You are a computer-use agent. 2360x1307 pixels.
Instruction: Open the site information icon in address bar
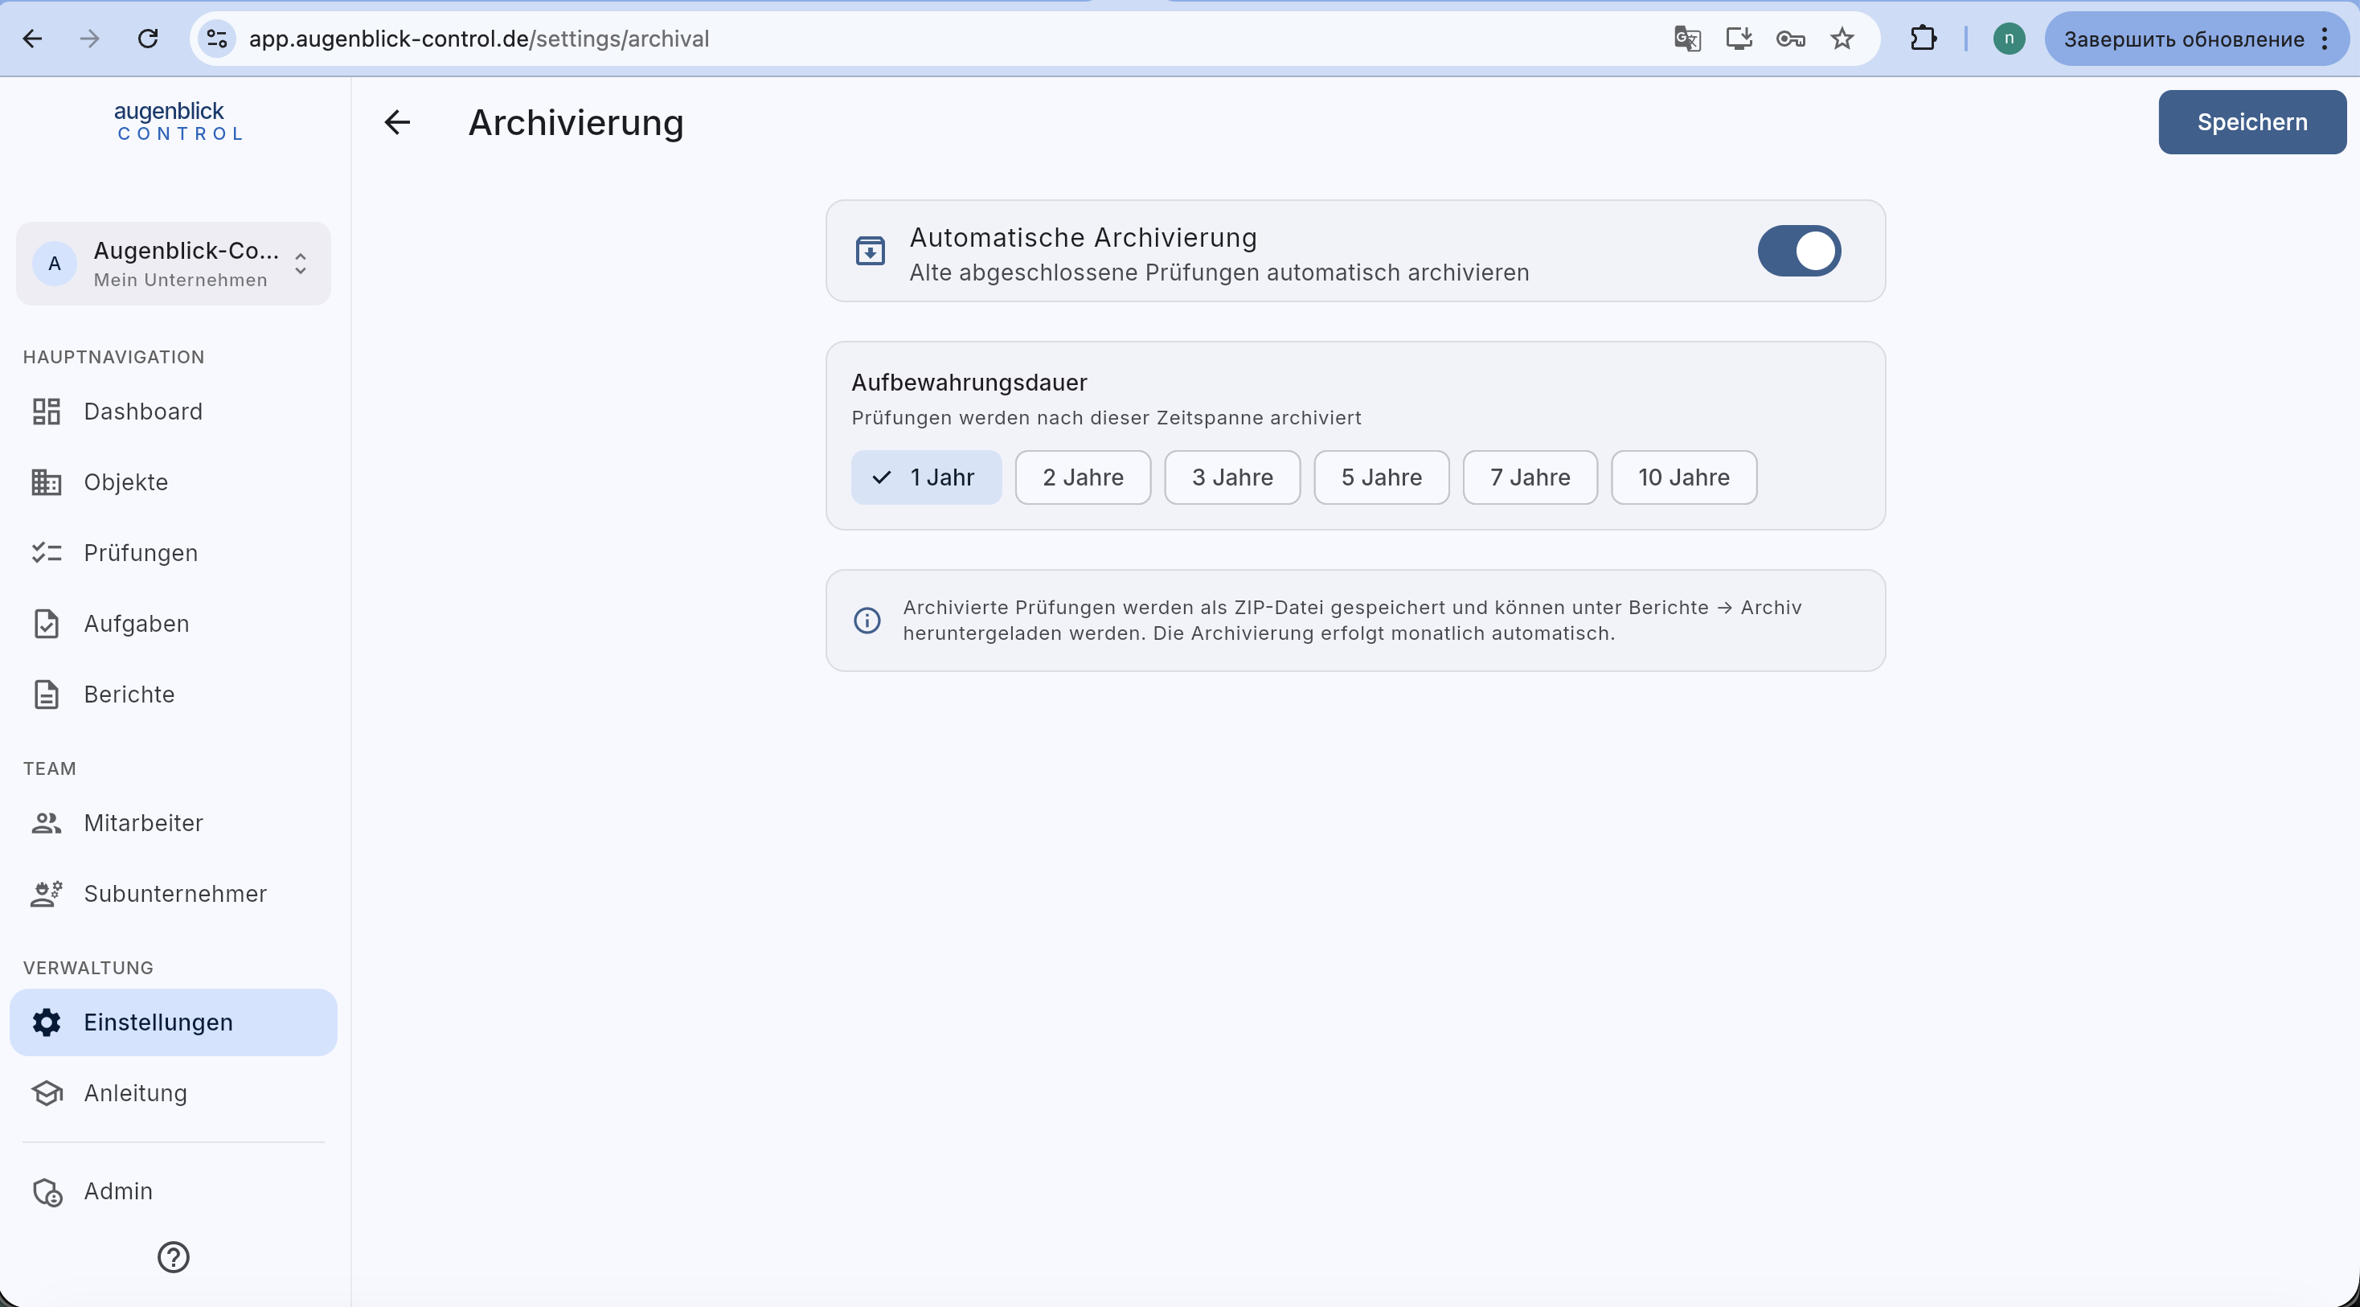click(x=217, y=39)
